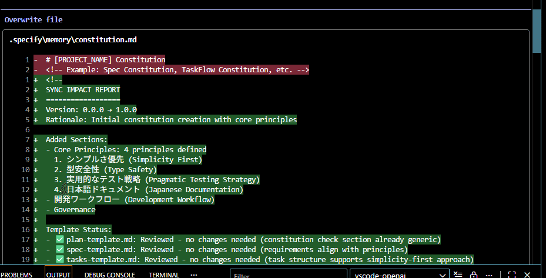Click the constitution.md file path
The height and width of the screenshot is (278, 546).
pyautogui.click(x=73, y=39)
